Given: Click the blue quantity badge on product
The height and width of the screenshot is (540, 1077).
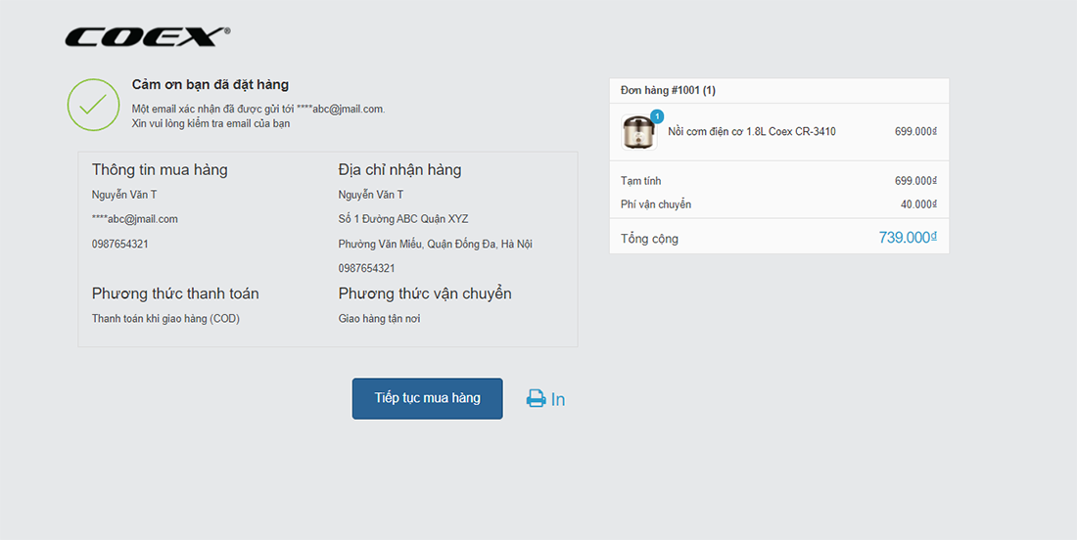Looking at the screenshot, I should (656, 116).
